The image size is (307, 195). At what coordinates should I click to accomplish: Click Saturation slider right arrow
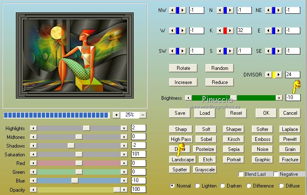pyautogui.click(x=124, y=155)
